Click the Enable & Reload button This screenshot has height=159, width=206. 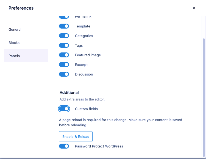click(x=76, y=136)
